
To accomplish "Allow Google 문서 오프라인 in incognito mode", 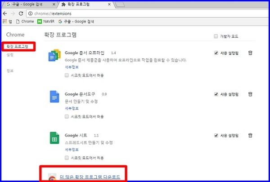I will point(67,75).
